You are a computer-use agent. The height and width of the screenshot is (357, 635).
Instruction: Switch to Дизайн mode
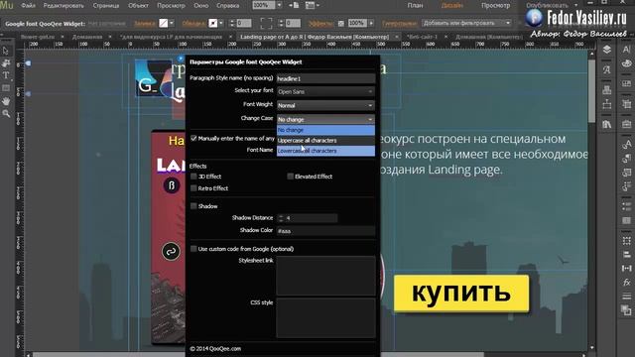point(452,5)
